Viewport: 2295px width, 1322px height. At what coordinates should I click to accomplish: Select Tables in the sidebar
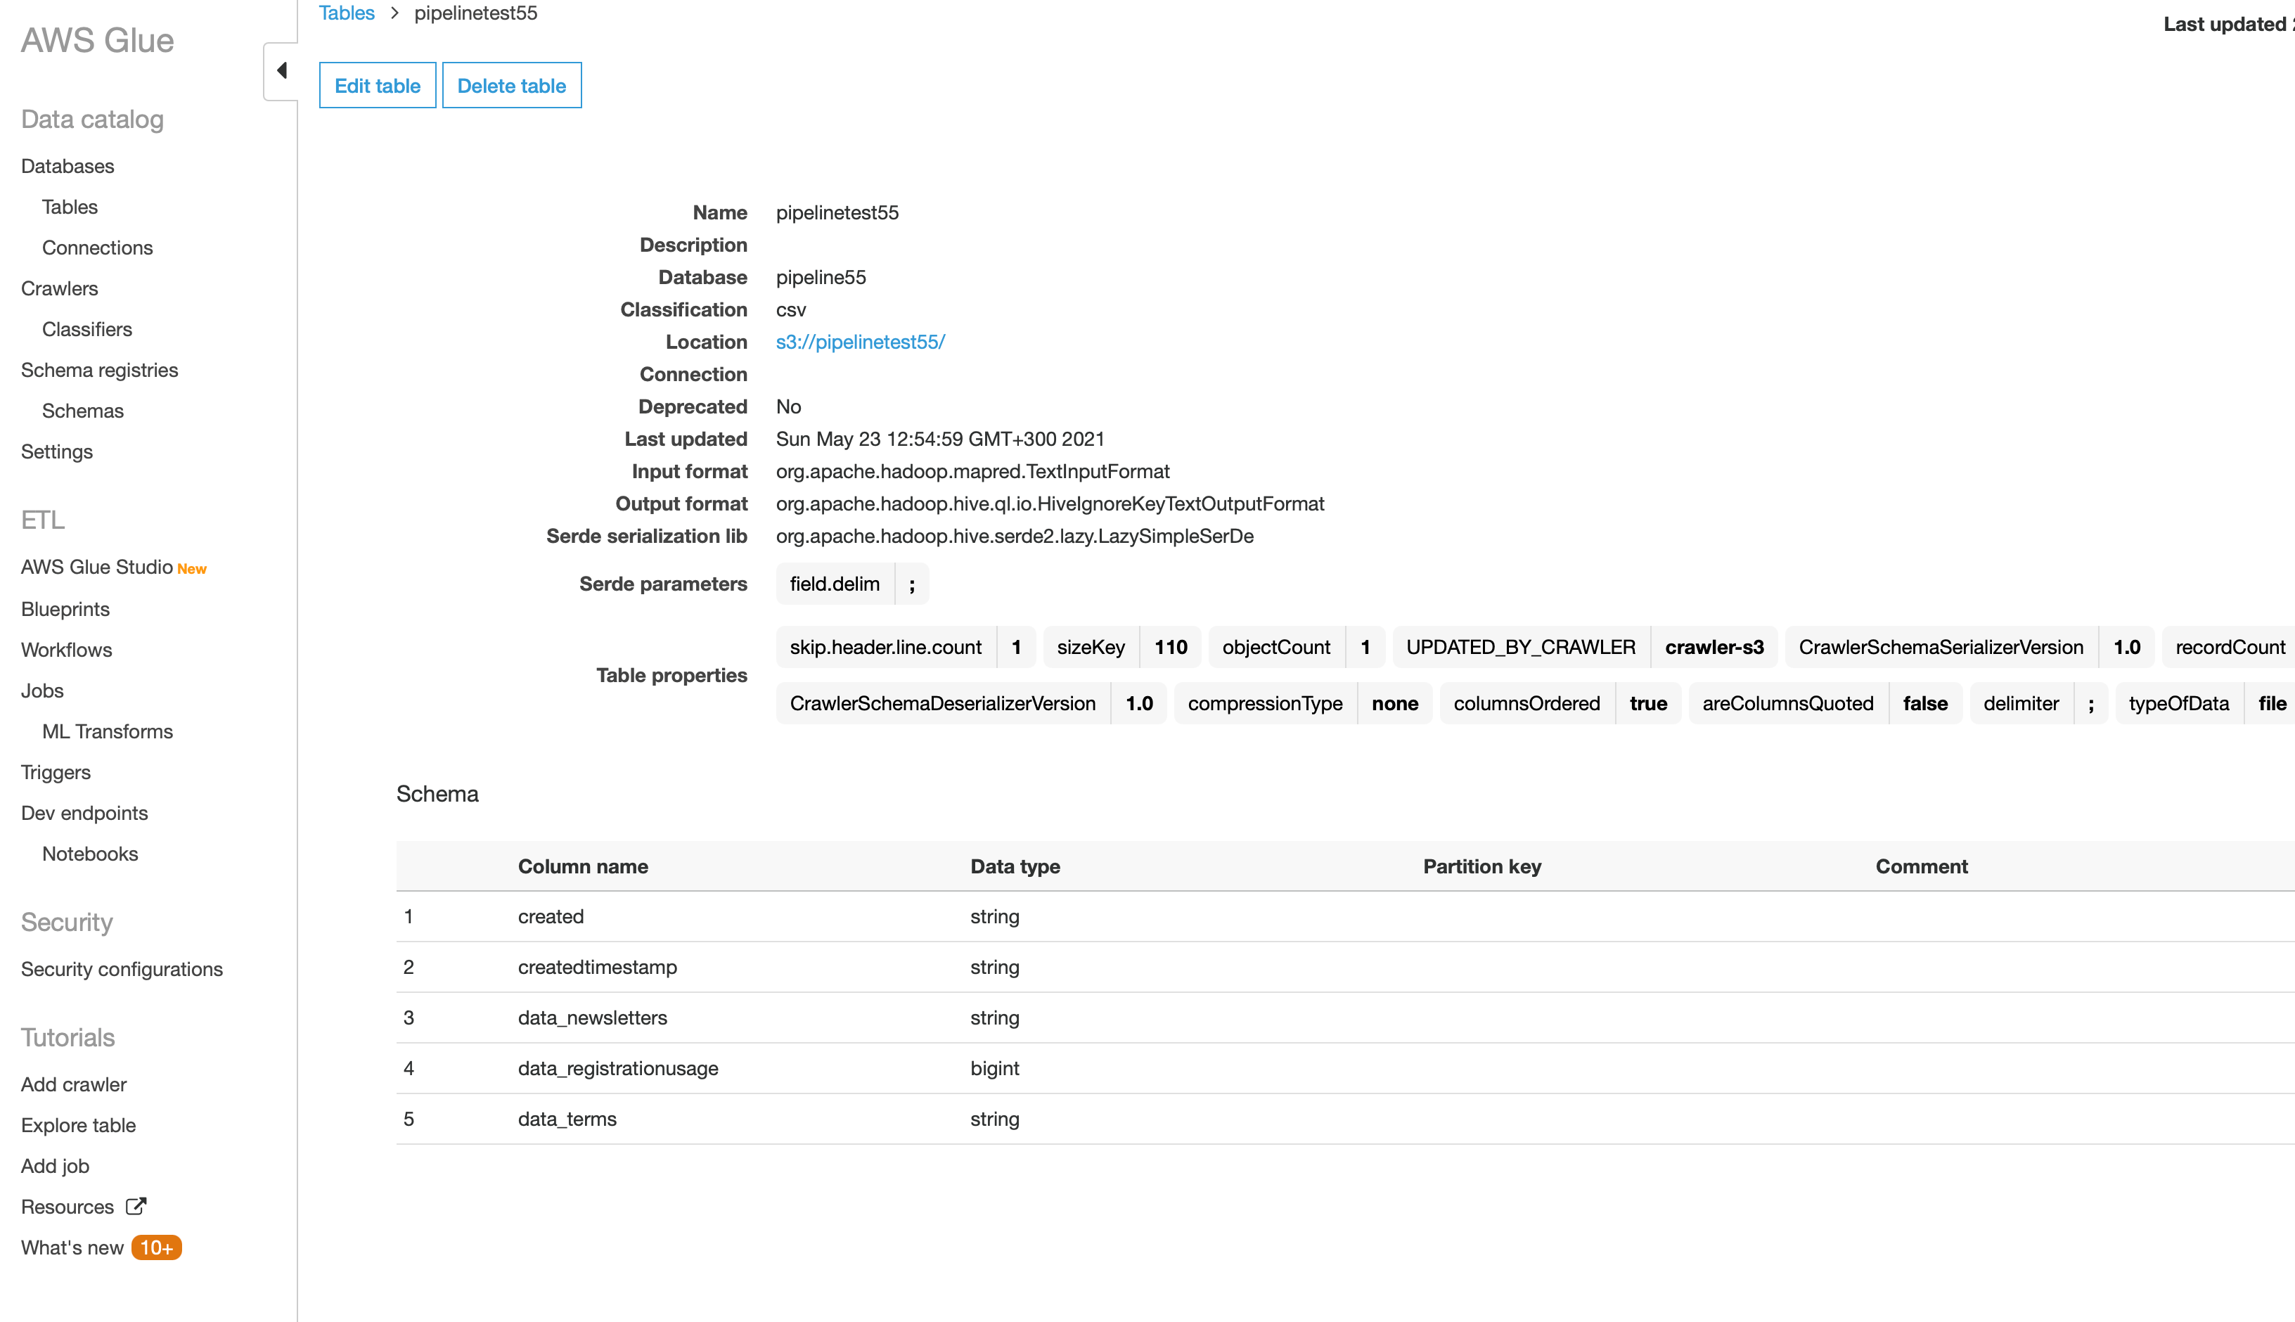[69, 207]
